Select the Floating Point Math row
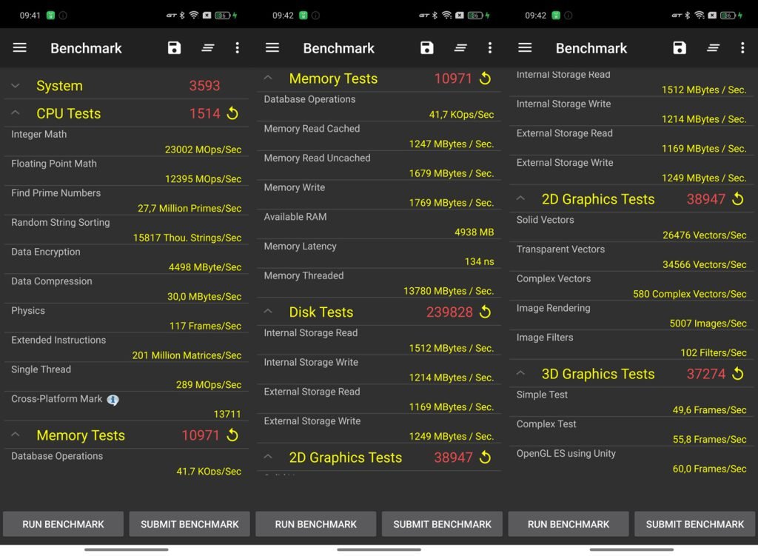This screenshot has width=758, height=556. pyautogui.click(x=126, y=171)
